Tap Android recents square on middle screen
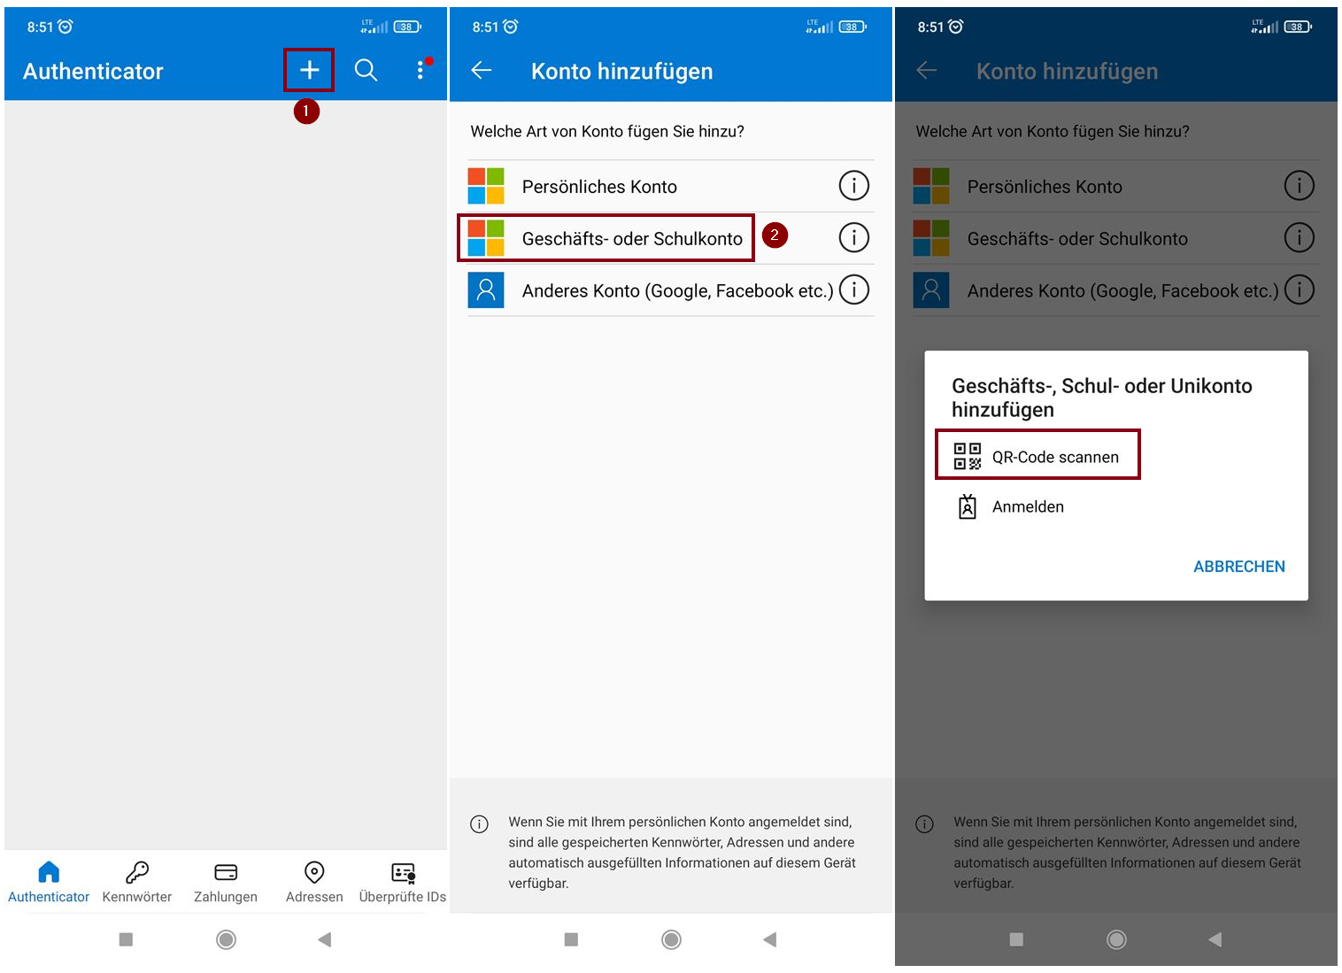Screen dimensions: 1342x973 (571, 939)
